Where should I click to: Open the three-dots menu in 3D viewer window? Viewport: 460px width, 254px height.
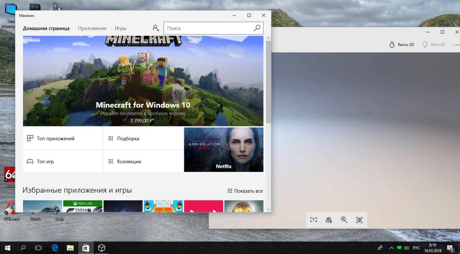(456, 45)
